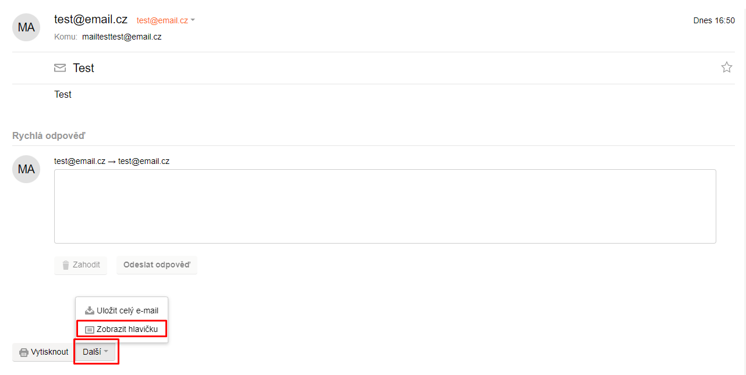This screenshot has height=375, width=746.
Task: Click the Dnes 16:50 timestamp
Action: click(714, 20)
